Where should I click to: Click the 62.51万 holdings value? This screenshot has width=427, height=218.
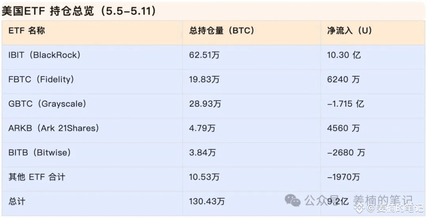[204, 55]
